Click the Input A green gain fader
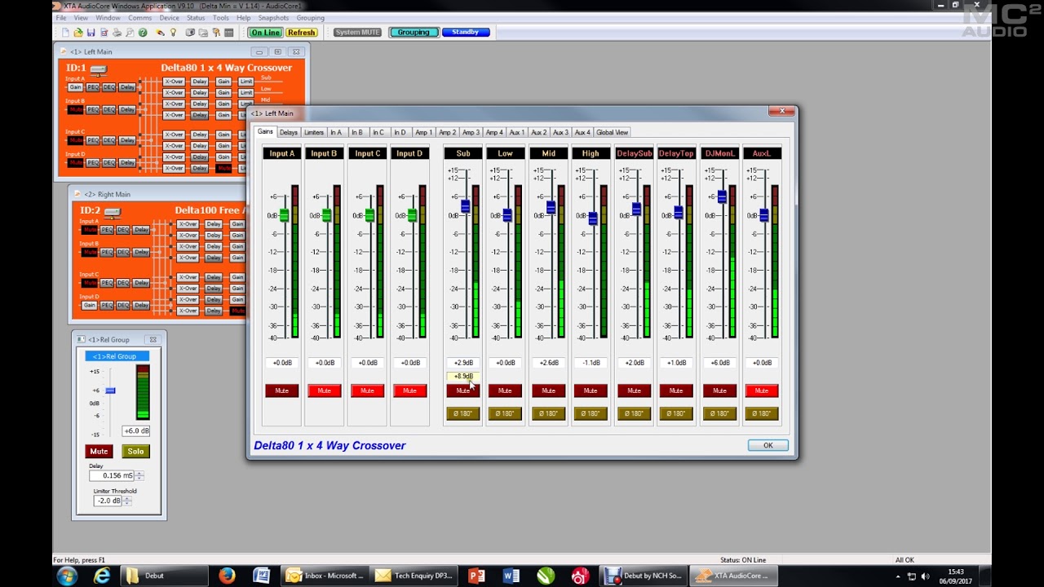The image size is (1044, 587). [x=284, y=215]
